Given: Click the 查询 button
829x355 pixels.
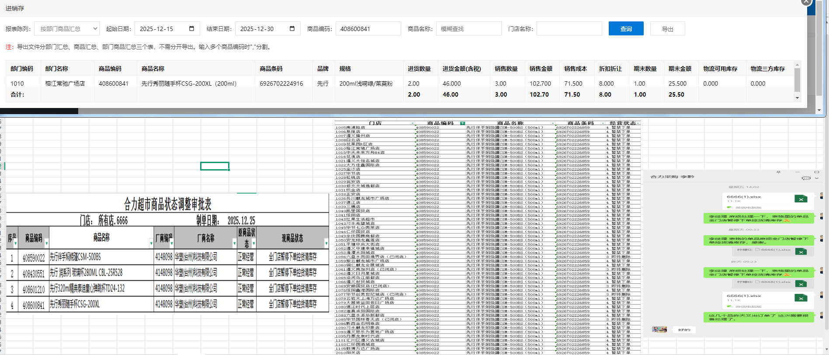Looking at the screenshot, I should point(626,29).
